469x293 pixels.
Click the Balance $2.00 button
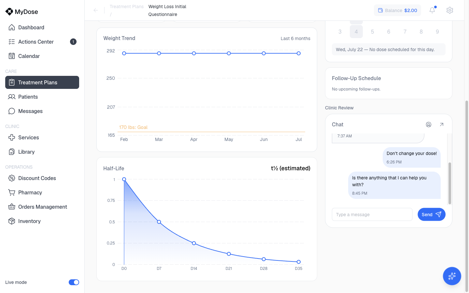tap(397, 10)
